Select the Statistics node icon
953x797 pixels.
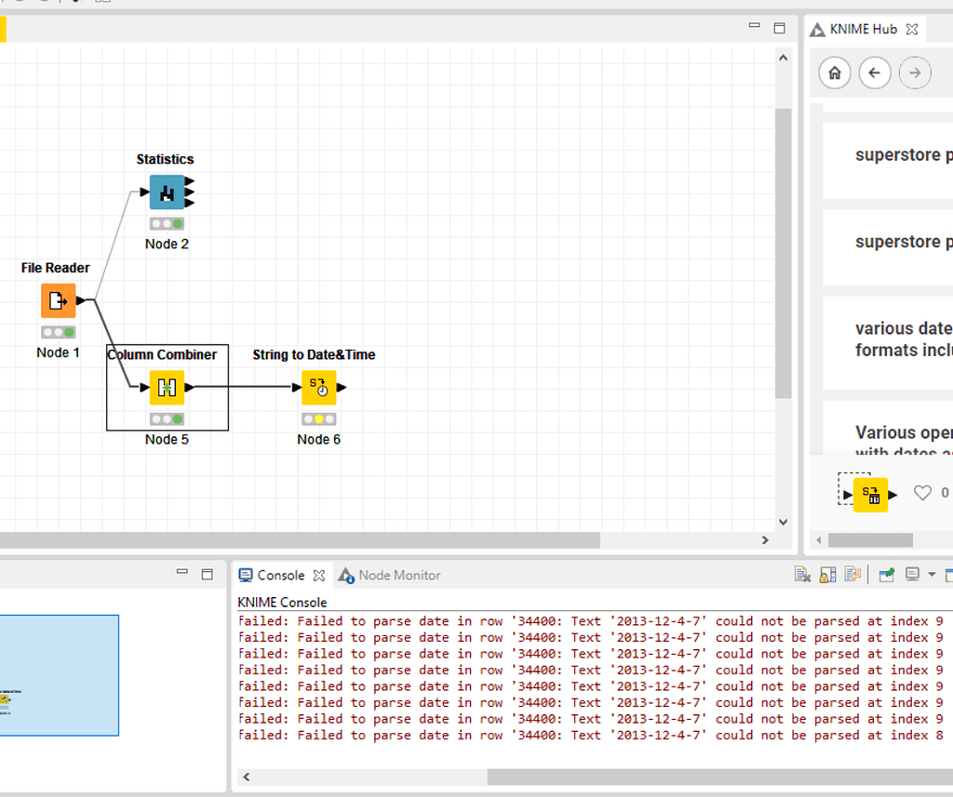point(168,192)
